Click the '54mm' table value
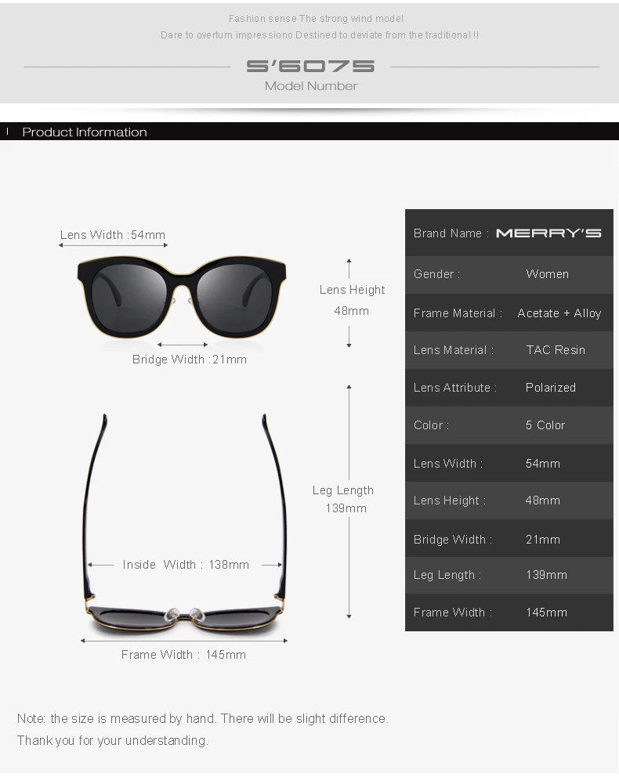The width and height of the screenshot is (619, 777). coord(543,464)
